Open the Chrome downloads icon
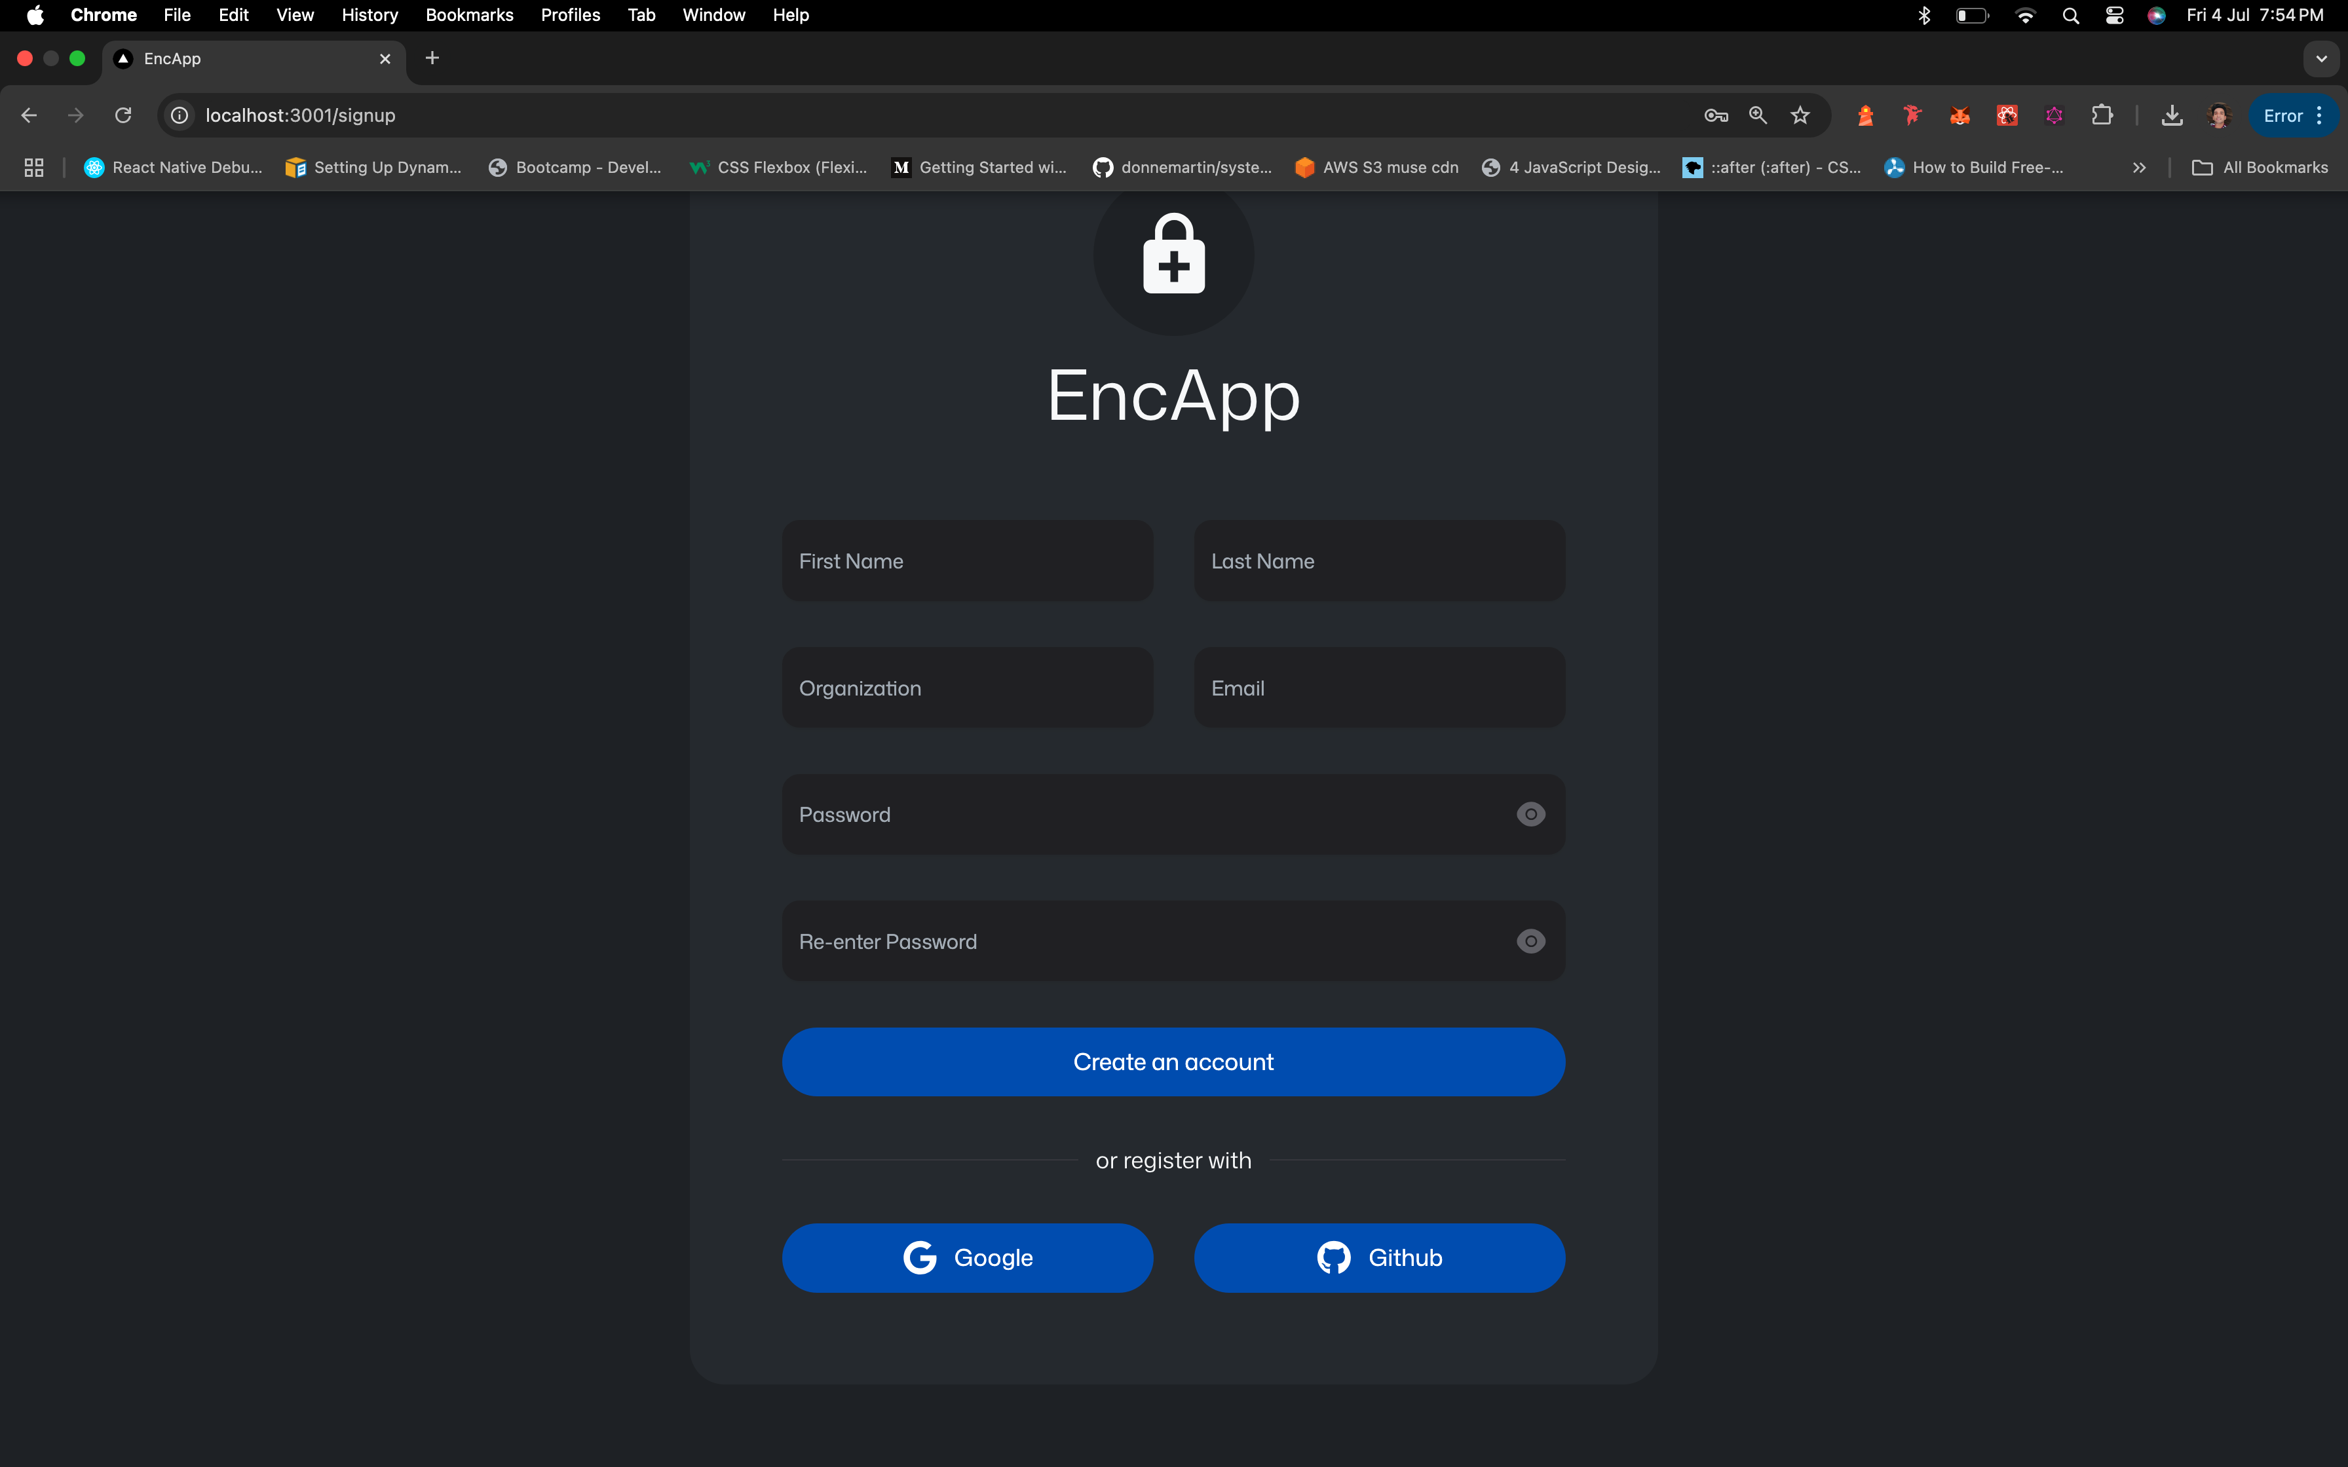The image size is (2348, 1467). click(x=2171, y=115)
